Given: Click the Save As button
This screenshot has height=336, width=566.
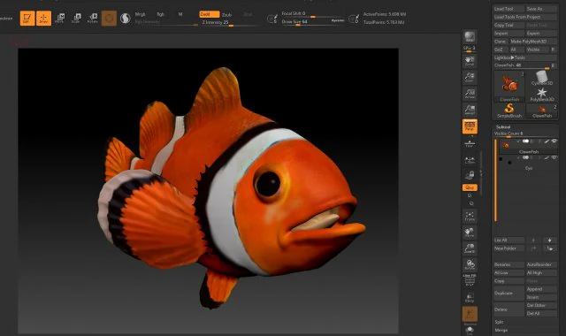Looking at the screenshot, I should pyautogui.click(x=541, y=9).
